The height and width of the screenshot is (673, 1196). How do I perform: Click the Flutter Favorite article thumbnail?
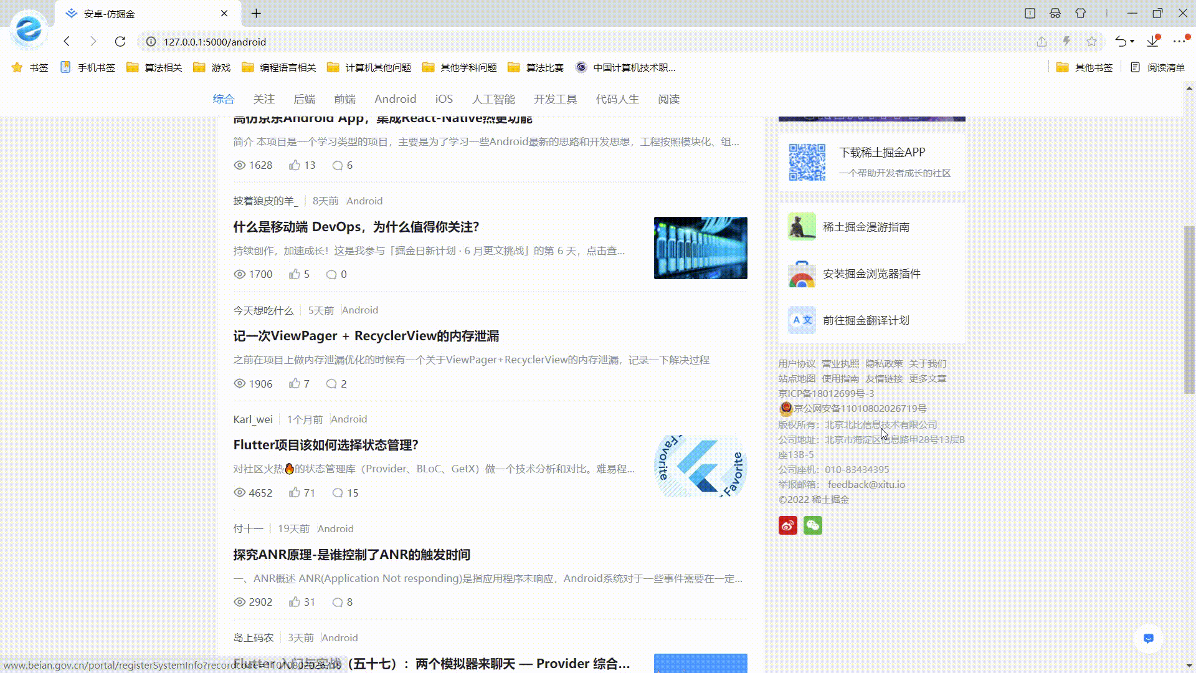click(700, 466)
